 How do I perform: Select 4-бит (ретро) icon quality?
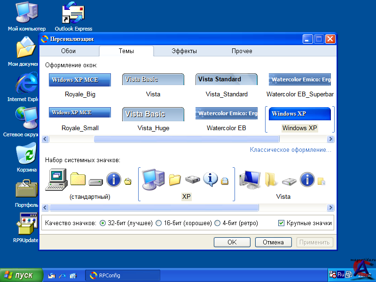tap(217, 223)
